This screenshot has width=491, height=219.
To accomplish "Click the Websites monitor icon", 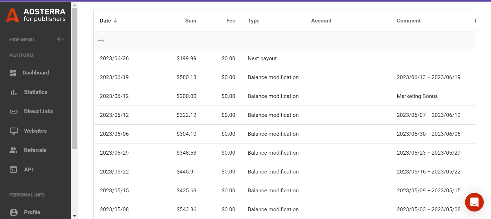I will [x=13, y=131].
